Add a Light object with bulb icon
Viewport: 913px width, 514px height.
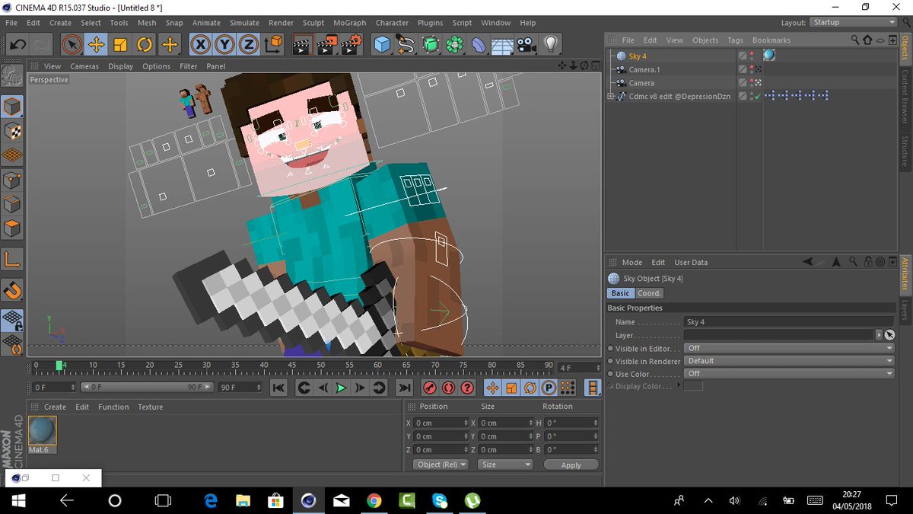[x=549, y=44]
